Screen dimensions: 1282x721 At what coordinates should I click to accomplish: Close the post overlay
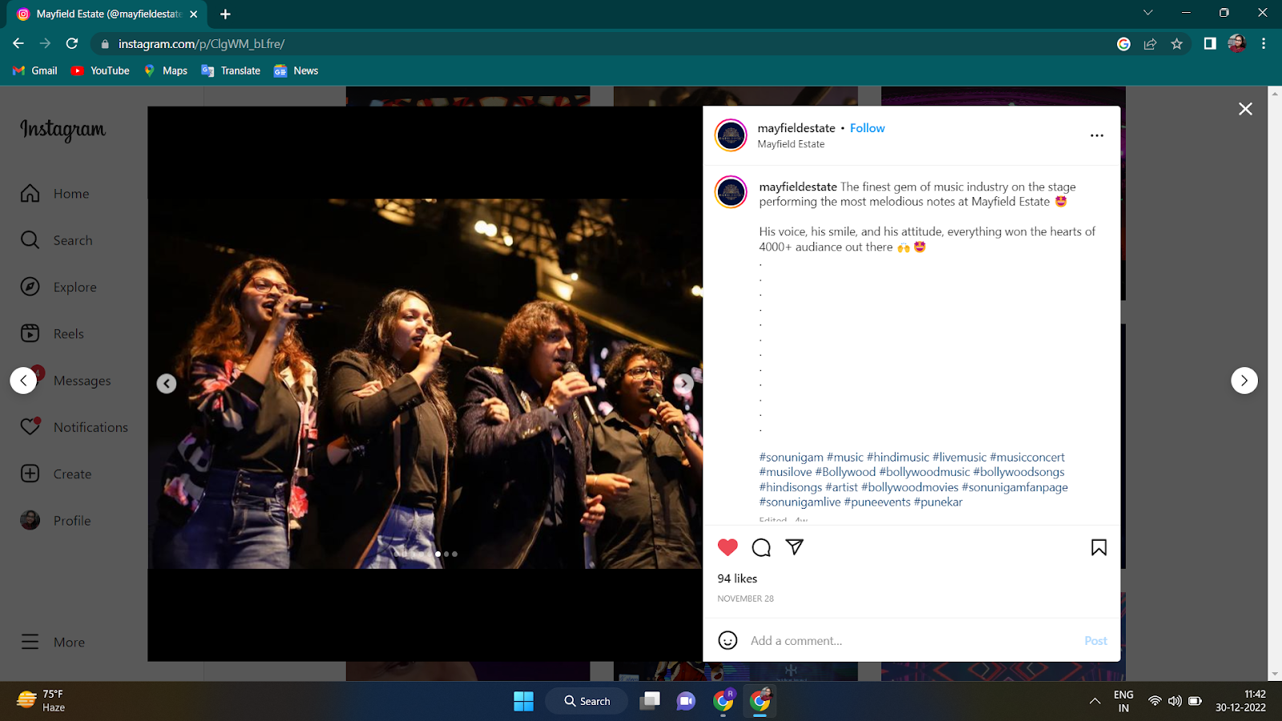(x=1245, y=109)
